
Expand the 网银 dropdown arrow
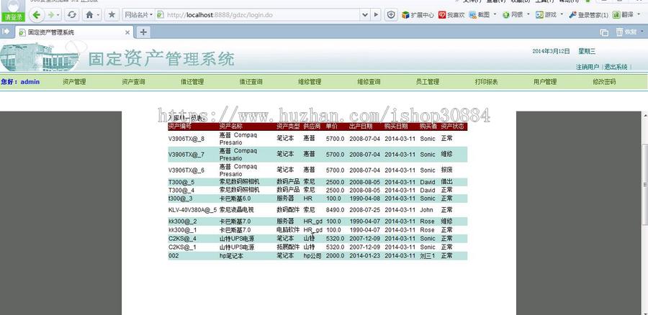(528, 15)
